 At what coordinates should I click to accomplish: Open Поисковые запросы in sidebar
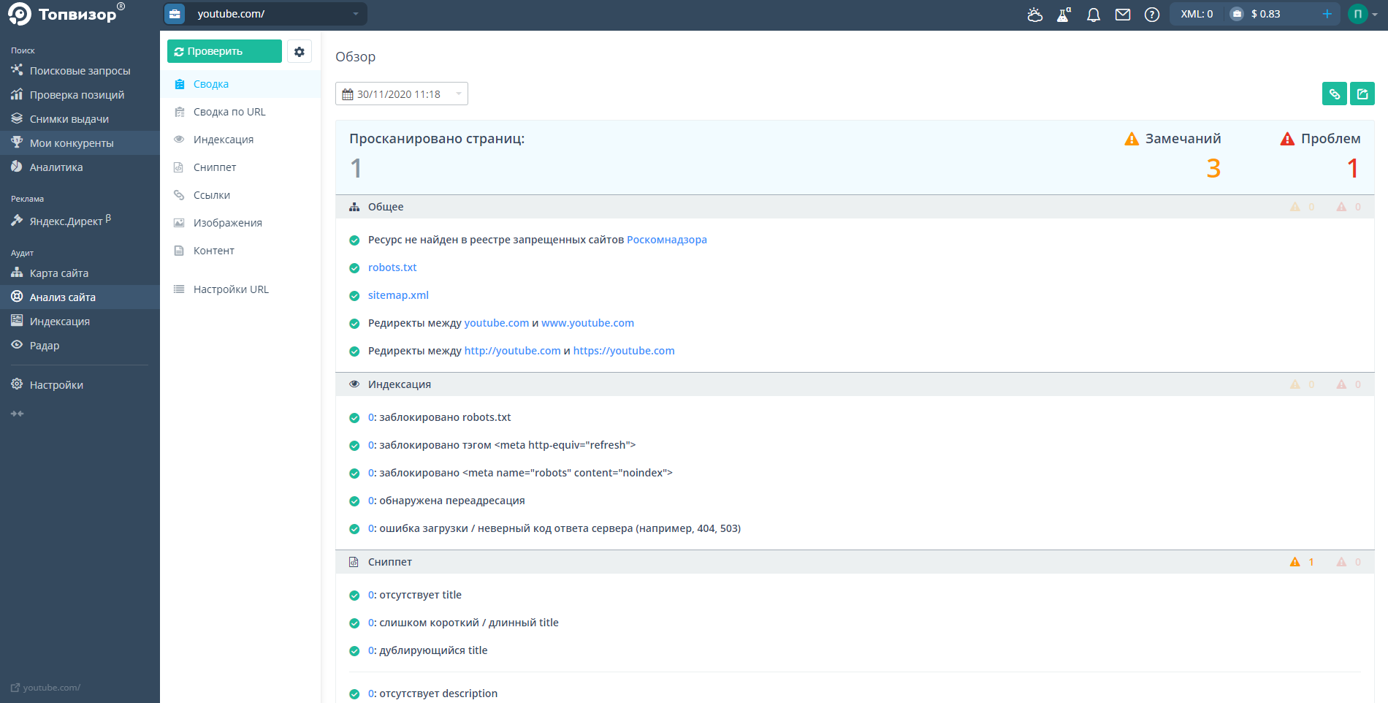tap(80, 71)
